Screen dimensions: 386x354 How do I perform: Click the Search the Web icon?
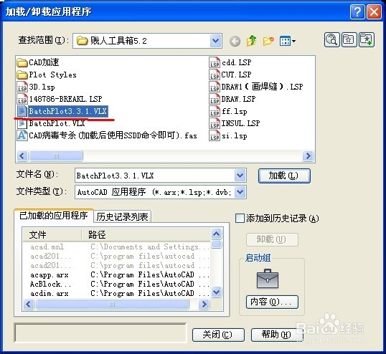coord(332,39)
